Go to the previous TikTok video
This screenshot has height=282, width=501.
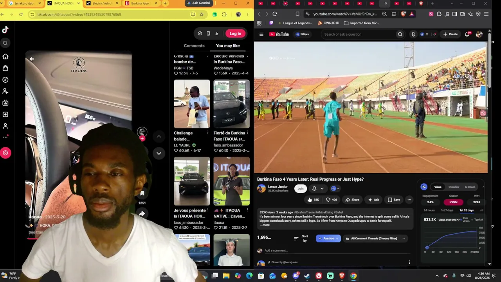click(x=159, y=136)
